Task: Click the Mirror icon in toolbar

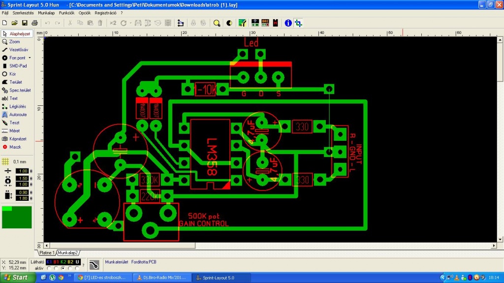Action: coord(138,23)
